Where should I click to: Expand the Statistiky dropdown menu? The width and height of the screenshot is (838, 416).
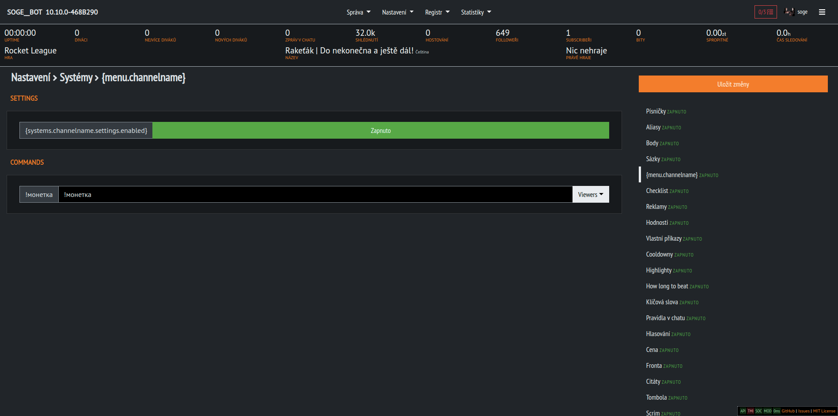[x=476, y=12]
